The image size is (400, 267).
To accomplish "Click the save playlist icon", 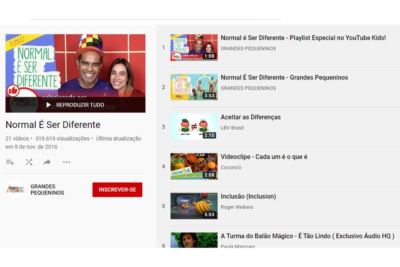I will pyautogui.click(x=10, y=162).
